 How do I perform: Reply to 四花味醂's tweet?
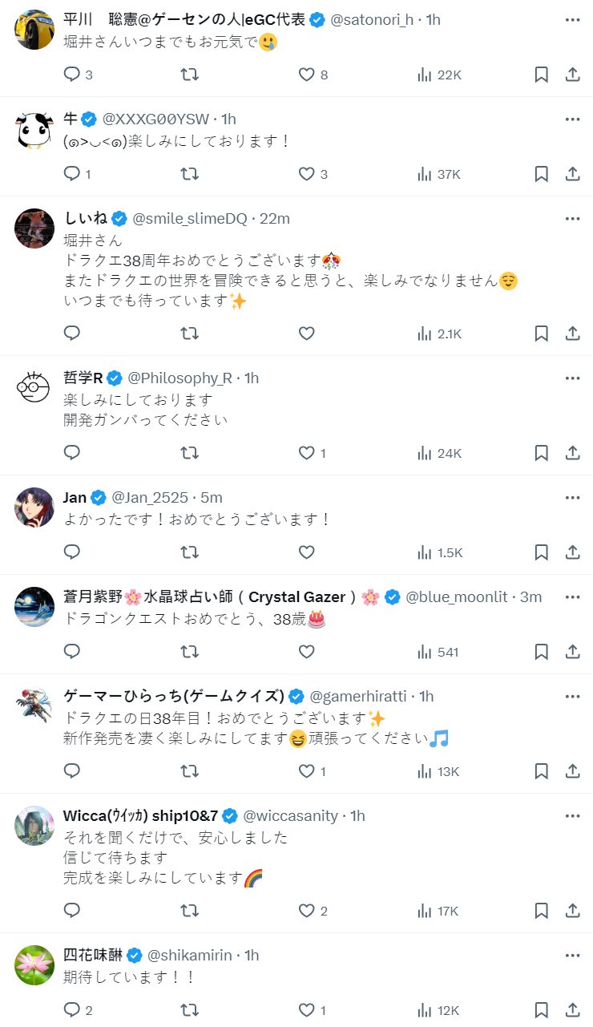[72, 1010]
